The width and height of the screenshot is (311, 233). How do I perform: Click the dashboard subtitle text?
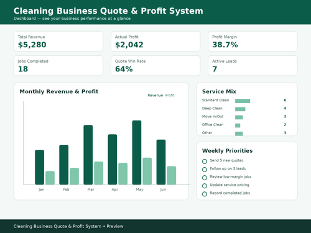coord(72,19)
